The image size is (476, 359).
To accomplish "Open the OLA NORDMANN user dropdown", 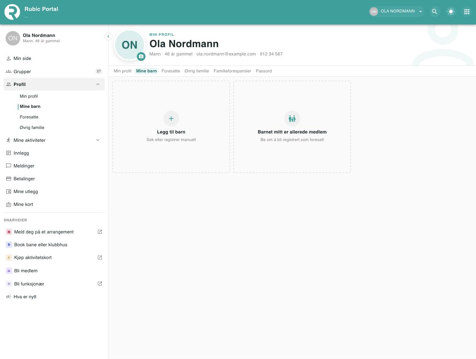I will [x=396, y=11].
